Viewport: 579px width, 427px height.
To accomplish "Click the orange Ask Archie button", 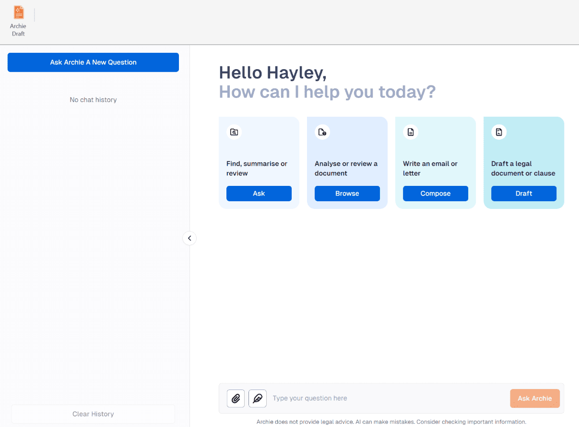I will point(535,398).
